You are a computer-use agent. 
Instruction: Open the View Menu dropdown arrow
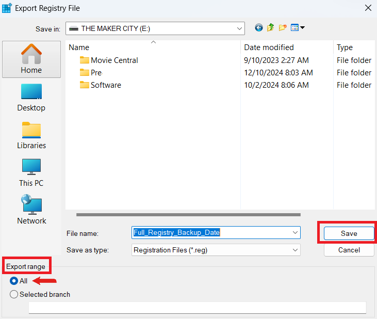point(302,27)
